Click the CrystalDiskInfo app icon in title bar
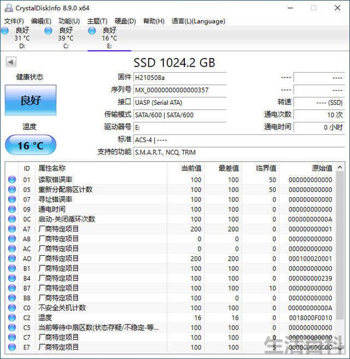350x359 pixels. 9,8
